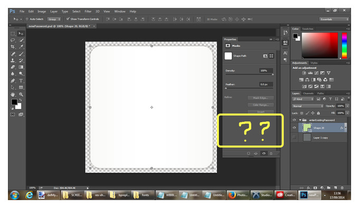Select the Gradient tool

click(21, 67)
